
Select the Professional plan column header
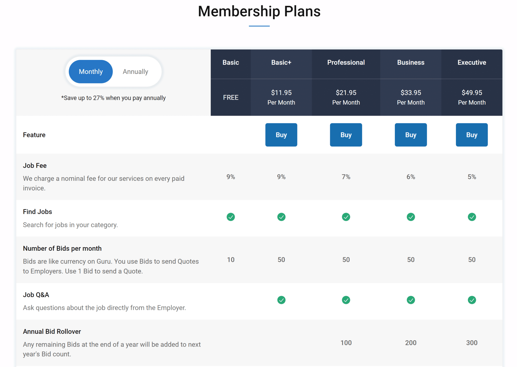click(346, 63)
